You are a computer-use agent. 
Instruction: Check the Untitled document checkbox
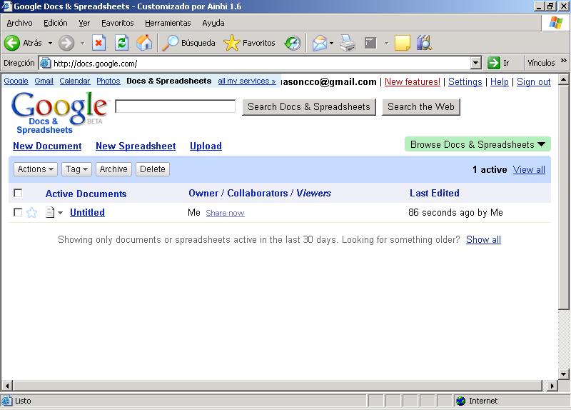click(17, 212)
